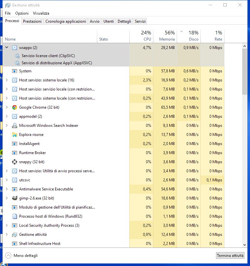The width and height of the screenshot is (250, 266).
Task: Click the Host servizio: sistema locale (16) icon
Action: (15, 80)
